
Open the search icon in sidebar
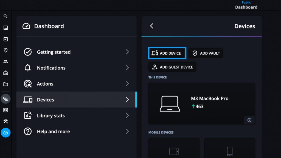pos(5,16)
